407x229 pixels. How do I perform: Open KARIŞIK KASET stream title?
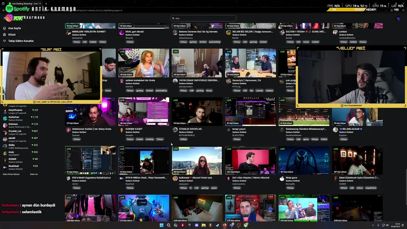pyautogui.click(x=134, y=129)
